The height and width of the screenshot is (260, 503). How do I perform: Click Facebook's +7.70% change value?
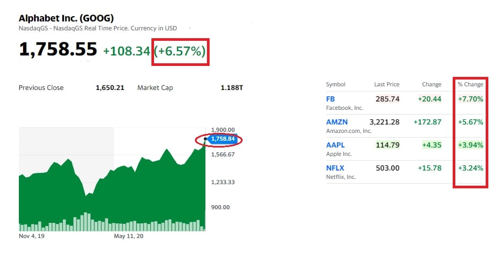469,99
